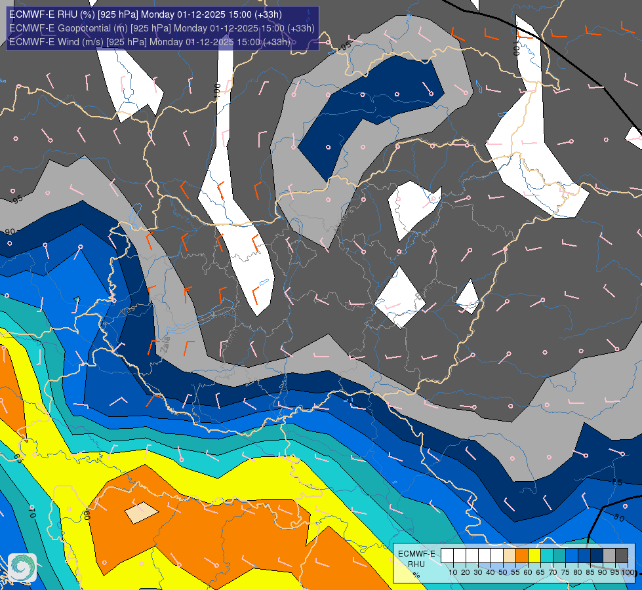Click the 'ECMWF-E' label in the legend
642x590 pixels.
(416, 554)
